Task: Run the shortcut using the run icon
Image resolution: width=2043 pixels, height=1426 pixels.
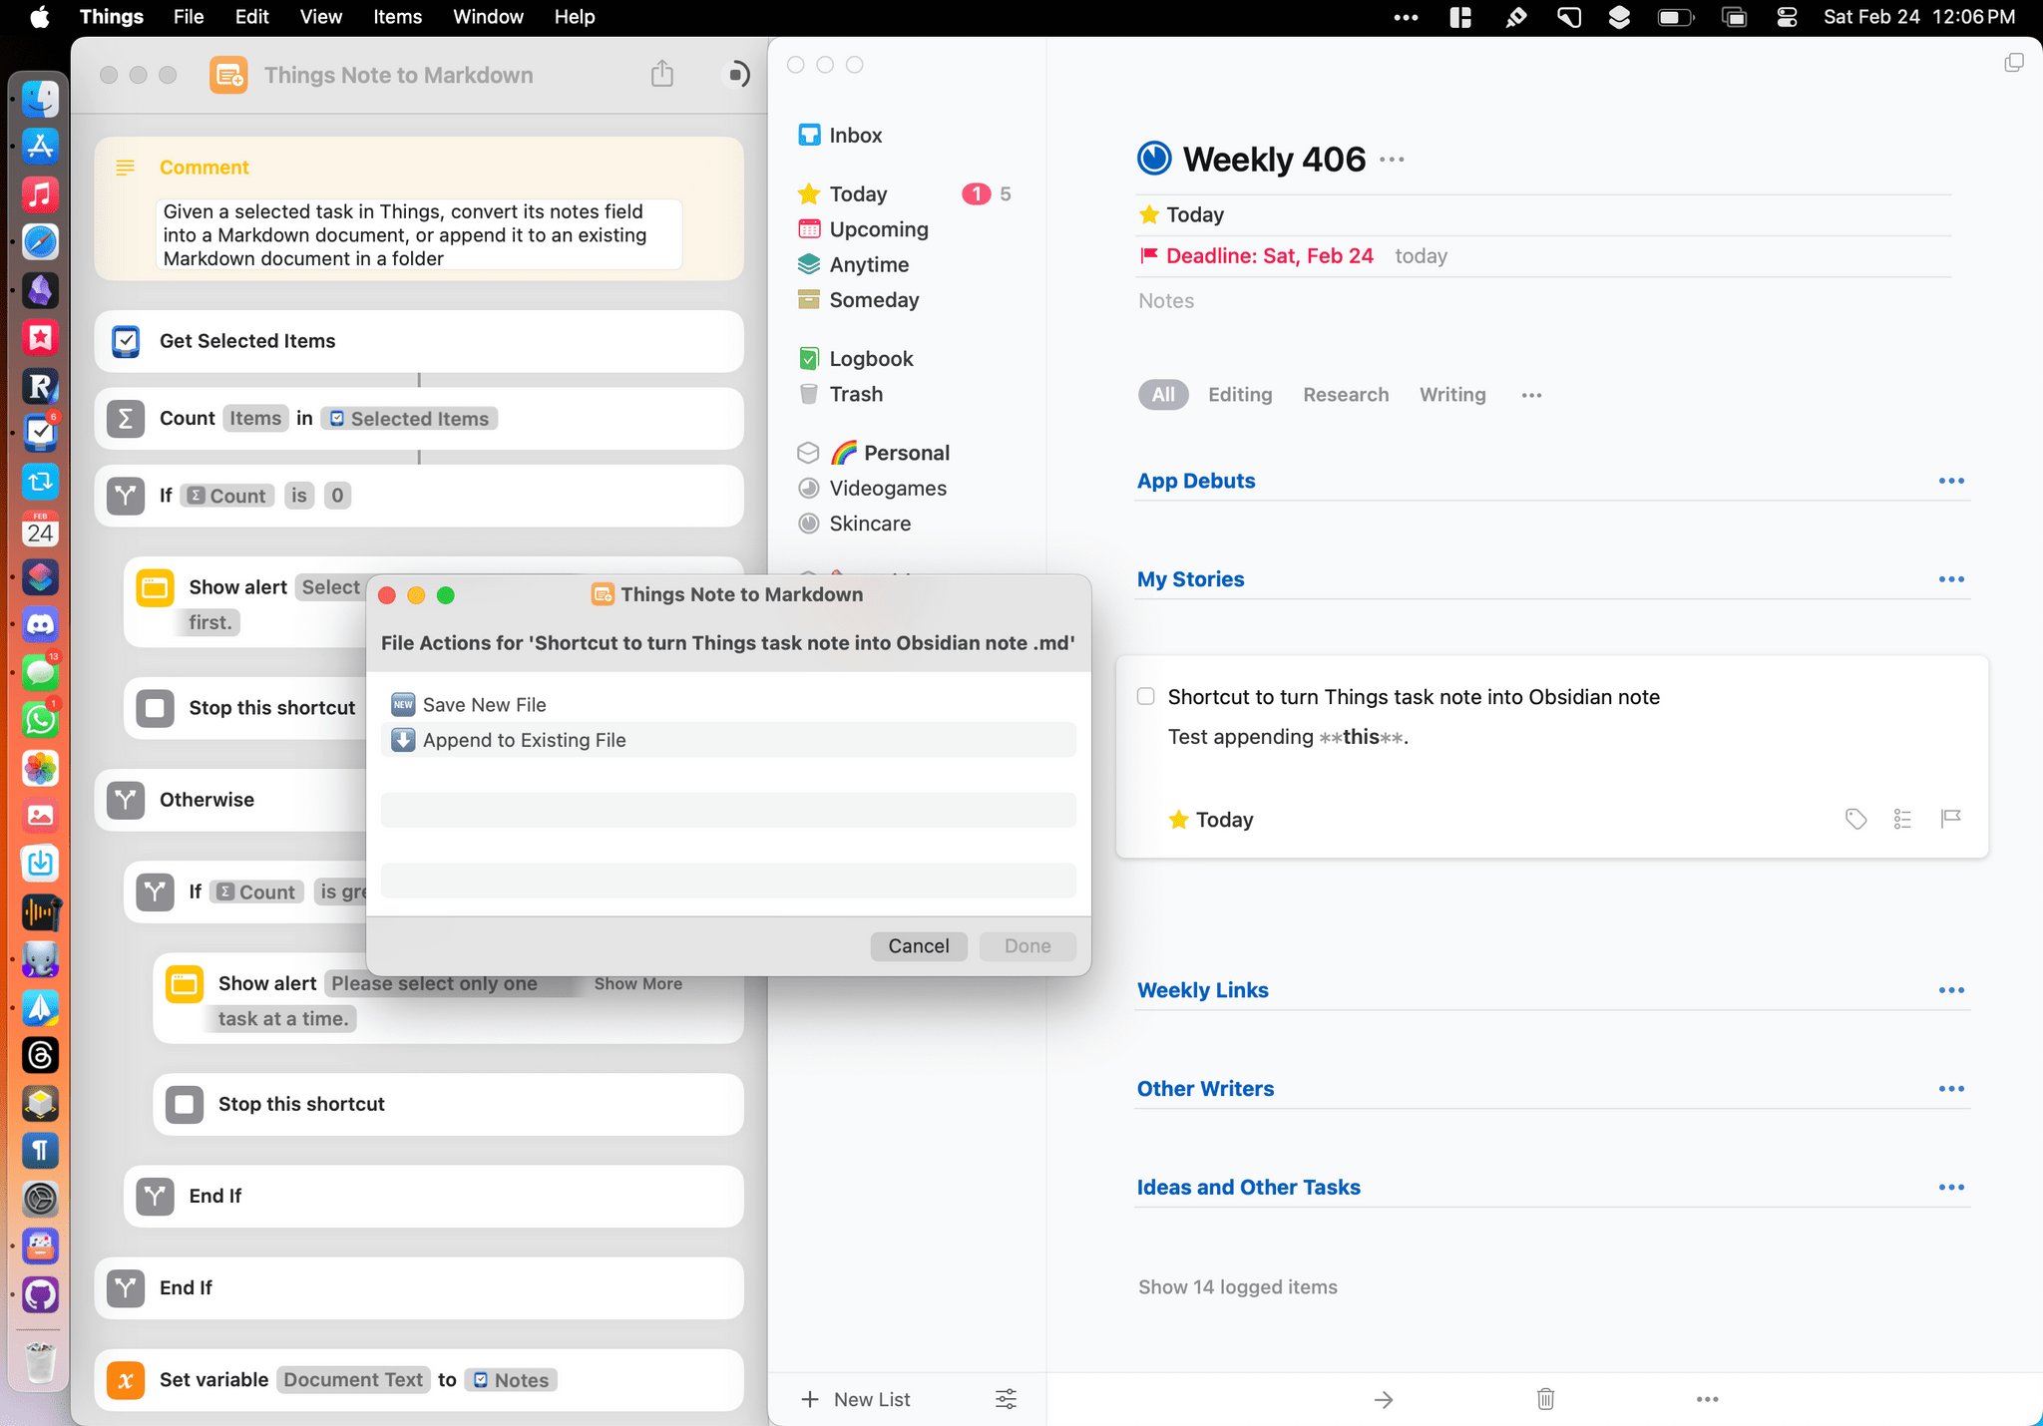Action: click(737, 74)
